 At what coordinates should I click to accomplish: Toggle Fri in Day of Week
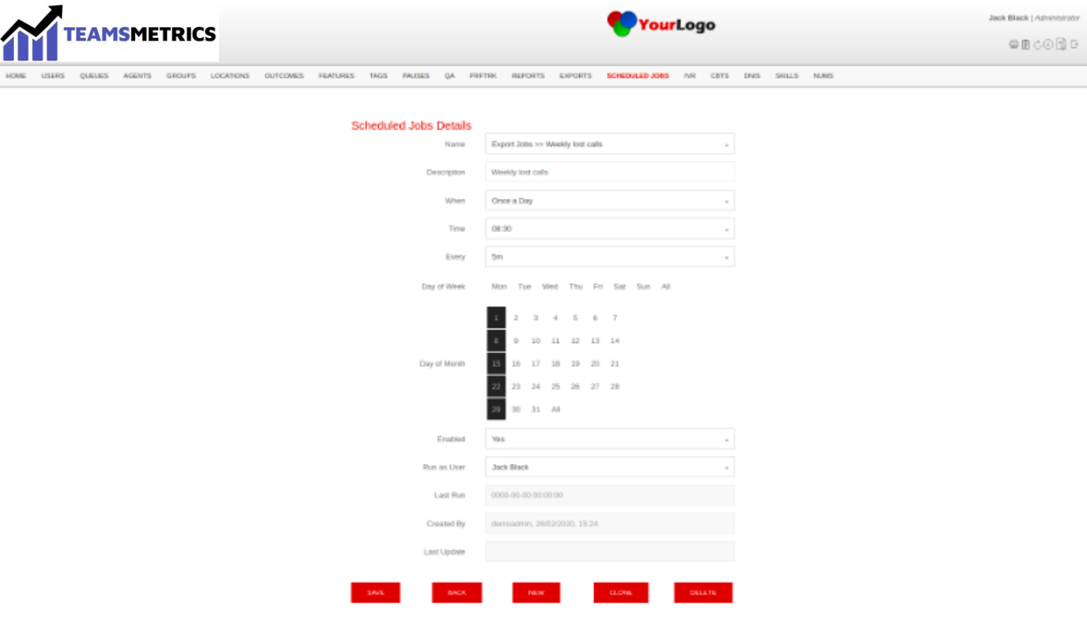tap(598, 286)
